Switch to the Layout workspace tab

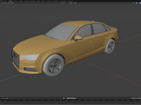[x=10, y=1]
